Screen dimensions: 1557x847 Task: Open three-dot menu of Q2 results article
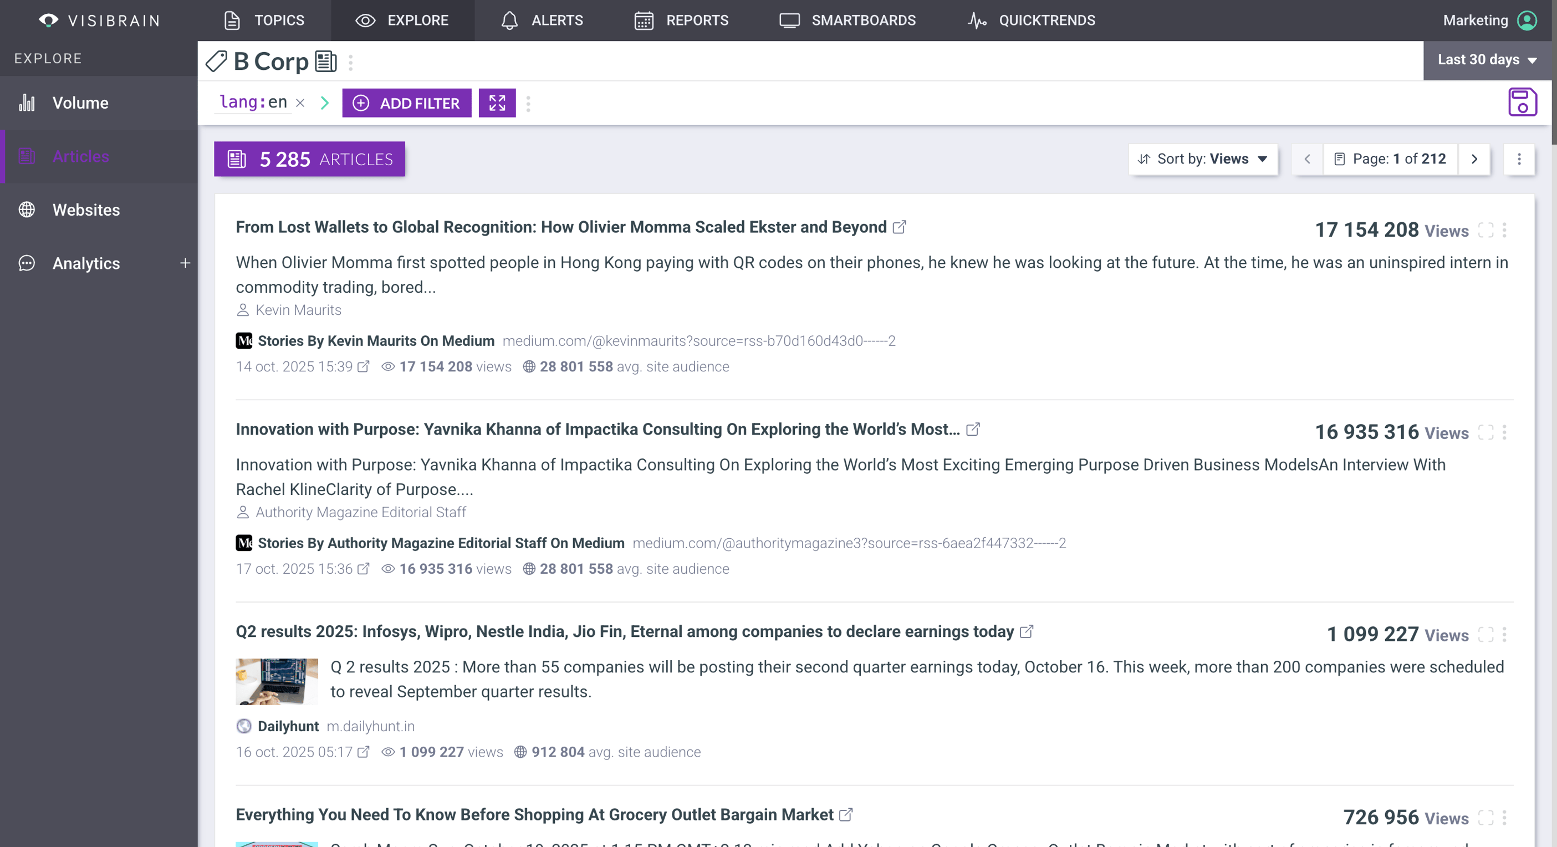pos(1504,634)
